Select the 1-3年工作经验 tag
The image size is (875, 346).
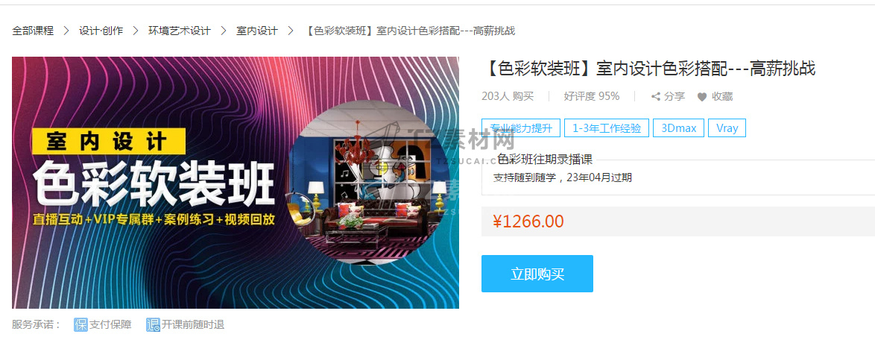pyautogui.click(x=607, y=128)
